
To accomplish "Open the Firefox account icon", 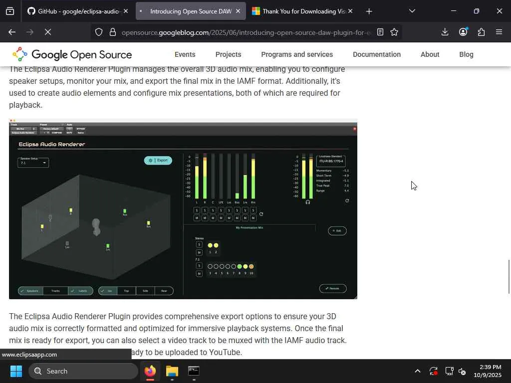I will [463, 31].
